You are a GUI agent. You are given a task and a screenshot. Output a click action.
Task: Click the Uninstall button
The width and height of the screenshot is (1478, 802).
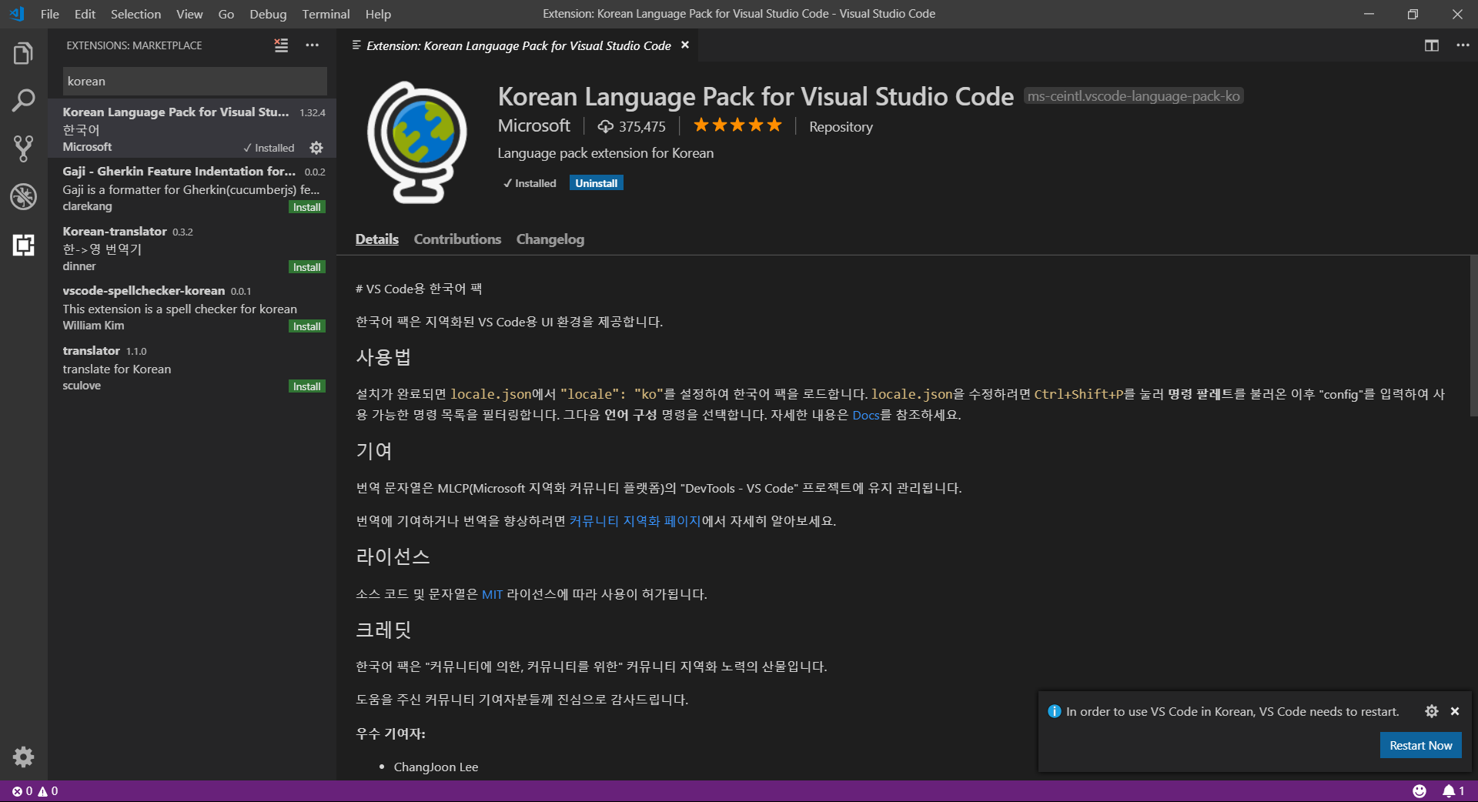[x=597, y=183]
